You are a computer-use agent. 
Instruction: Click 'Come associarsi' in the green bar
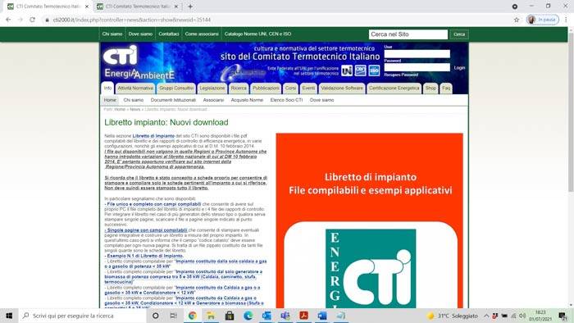pyautogui.click(x=202, y=34)
